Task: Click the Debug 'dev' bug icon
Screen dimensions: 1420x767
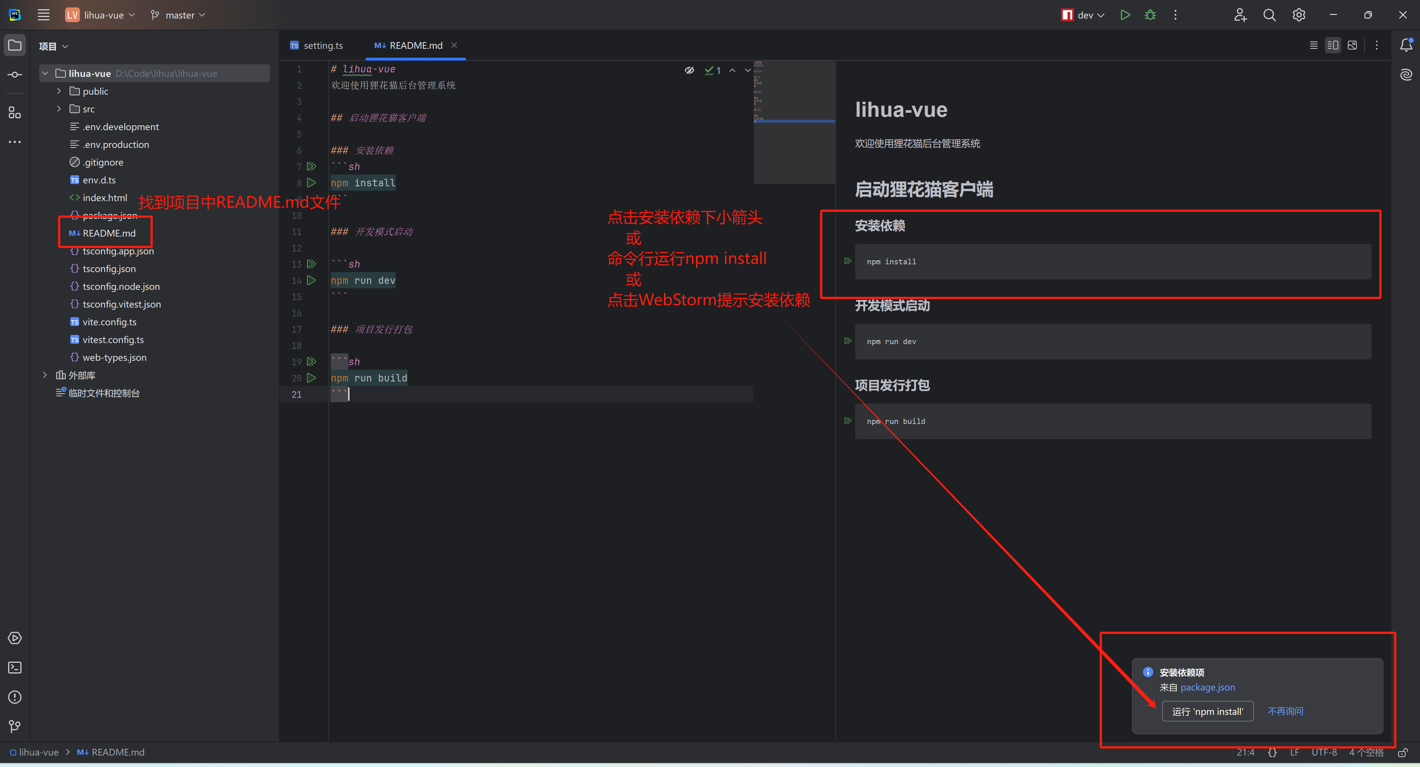Action: [1150, 15]
